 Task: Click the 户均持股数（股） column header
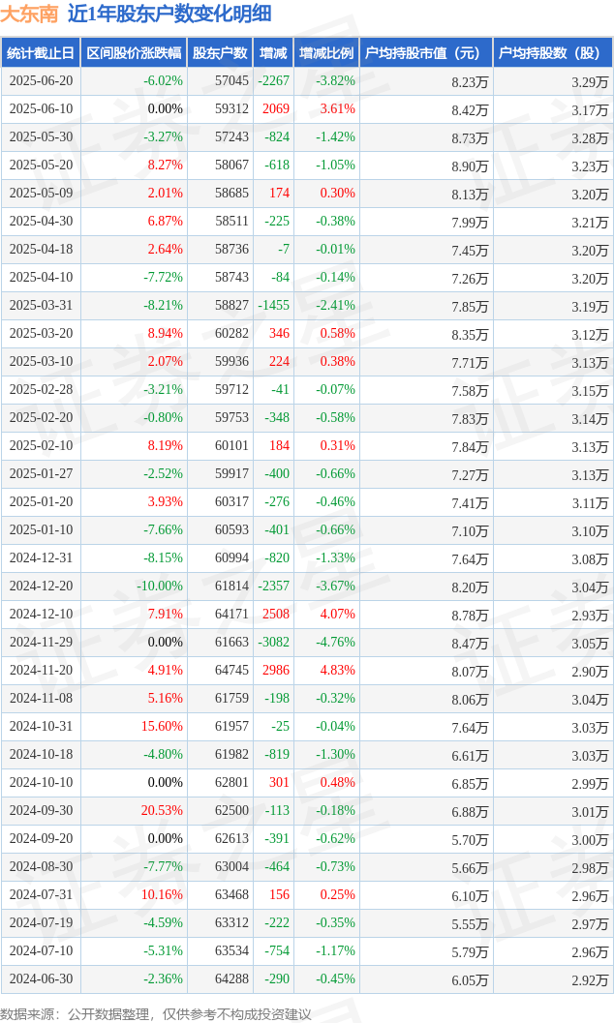click(x=553, y=53)
